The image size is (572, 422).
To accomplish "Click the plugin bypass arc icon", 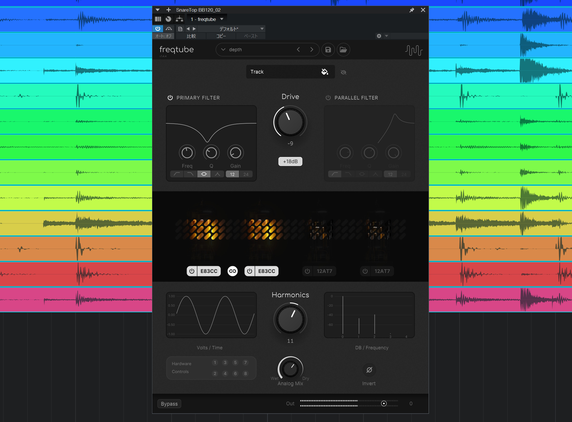I will point(169,29).
